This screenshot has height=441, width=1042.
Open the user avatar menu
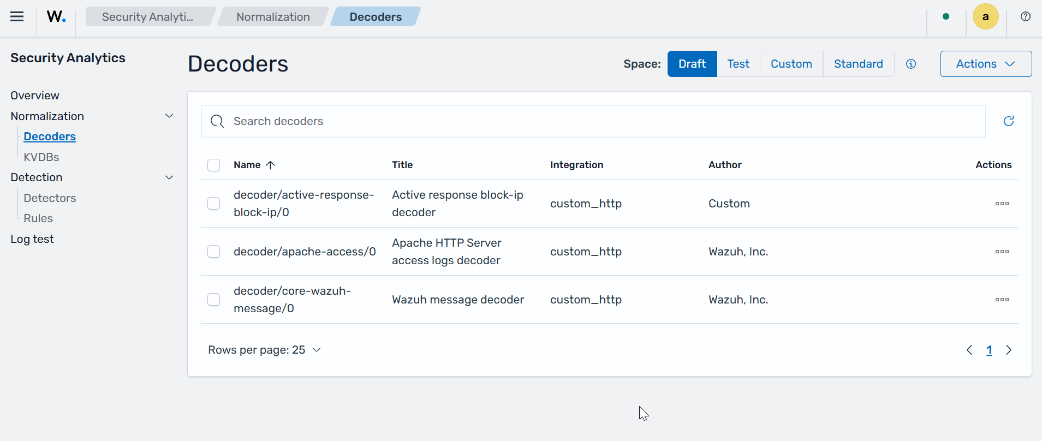tap(985, 16)
